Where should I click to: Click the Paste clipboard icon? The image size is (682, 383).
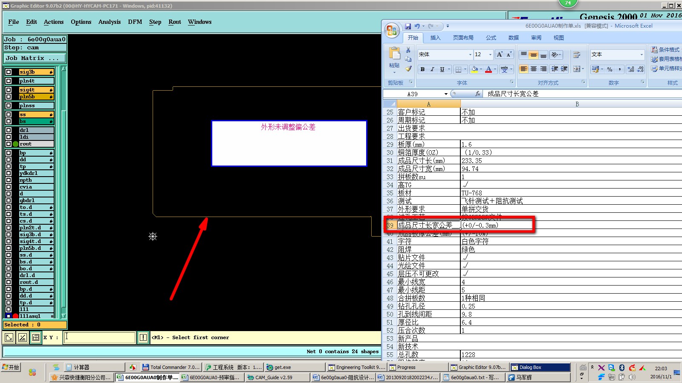tap(394, 53)
